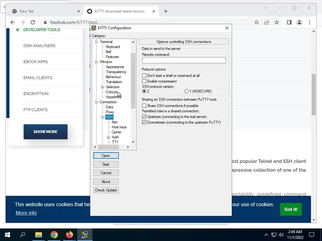Click category tree scroll-right arrow
Image resolution: width=322 pixels, height=241 pixels.
(x=128, y=147)
